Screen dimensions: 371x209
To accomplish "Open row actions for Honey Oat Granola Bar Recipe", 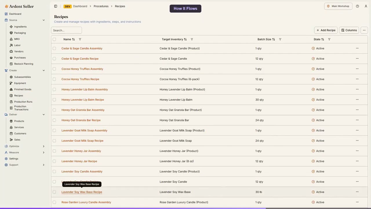I will pos(357,120).
